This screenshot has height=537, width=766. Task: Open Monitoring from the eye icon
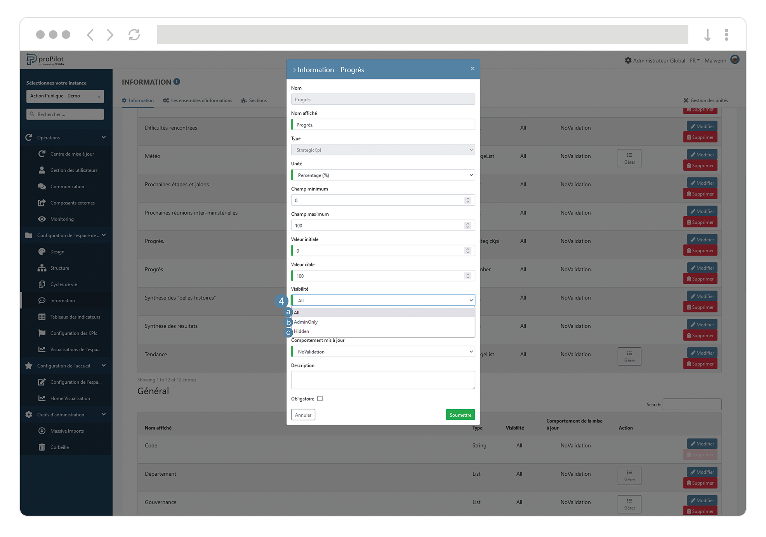42,219
